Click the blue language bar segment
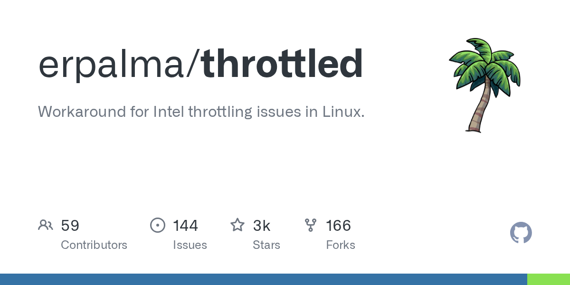Image resolution: width=570 pixels, height=285 pixels. (264, 279)
